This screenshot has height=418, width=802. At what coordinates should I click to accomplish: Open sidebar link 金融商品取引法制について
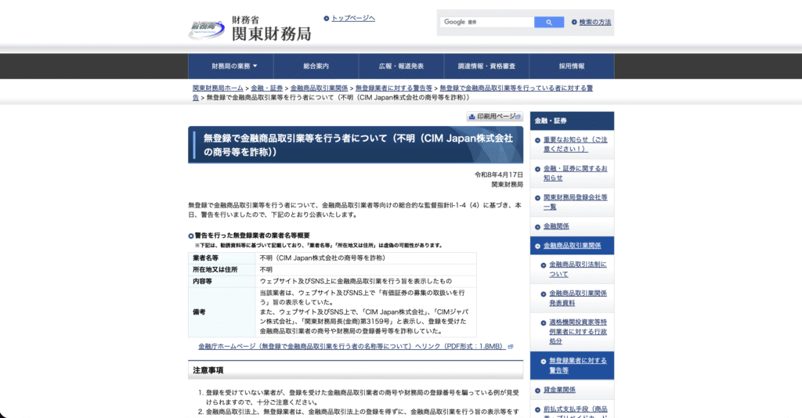[x=578, y=269]
